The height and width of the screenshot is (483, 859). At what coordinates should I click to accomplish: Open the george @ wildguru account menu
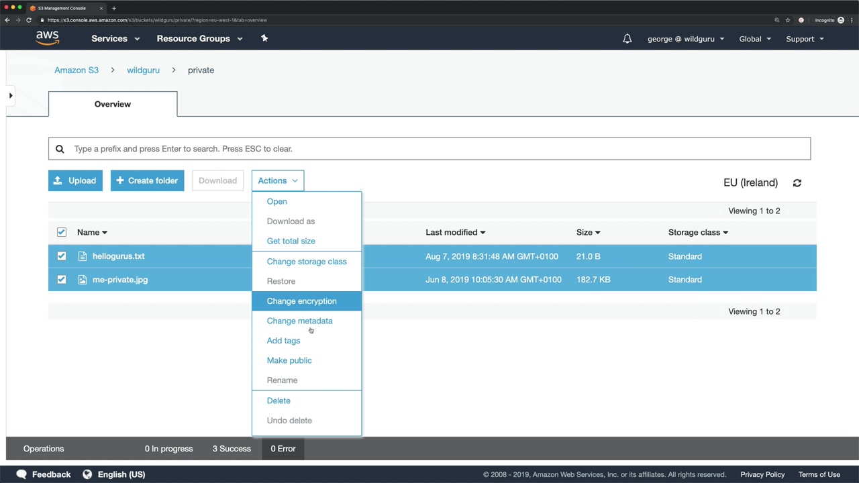click(686, 39)
